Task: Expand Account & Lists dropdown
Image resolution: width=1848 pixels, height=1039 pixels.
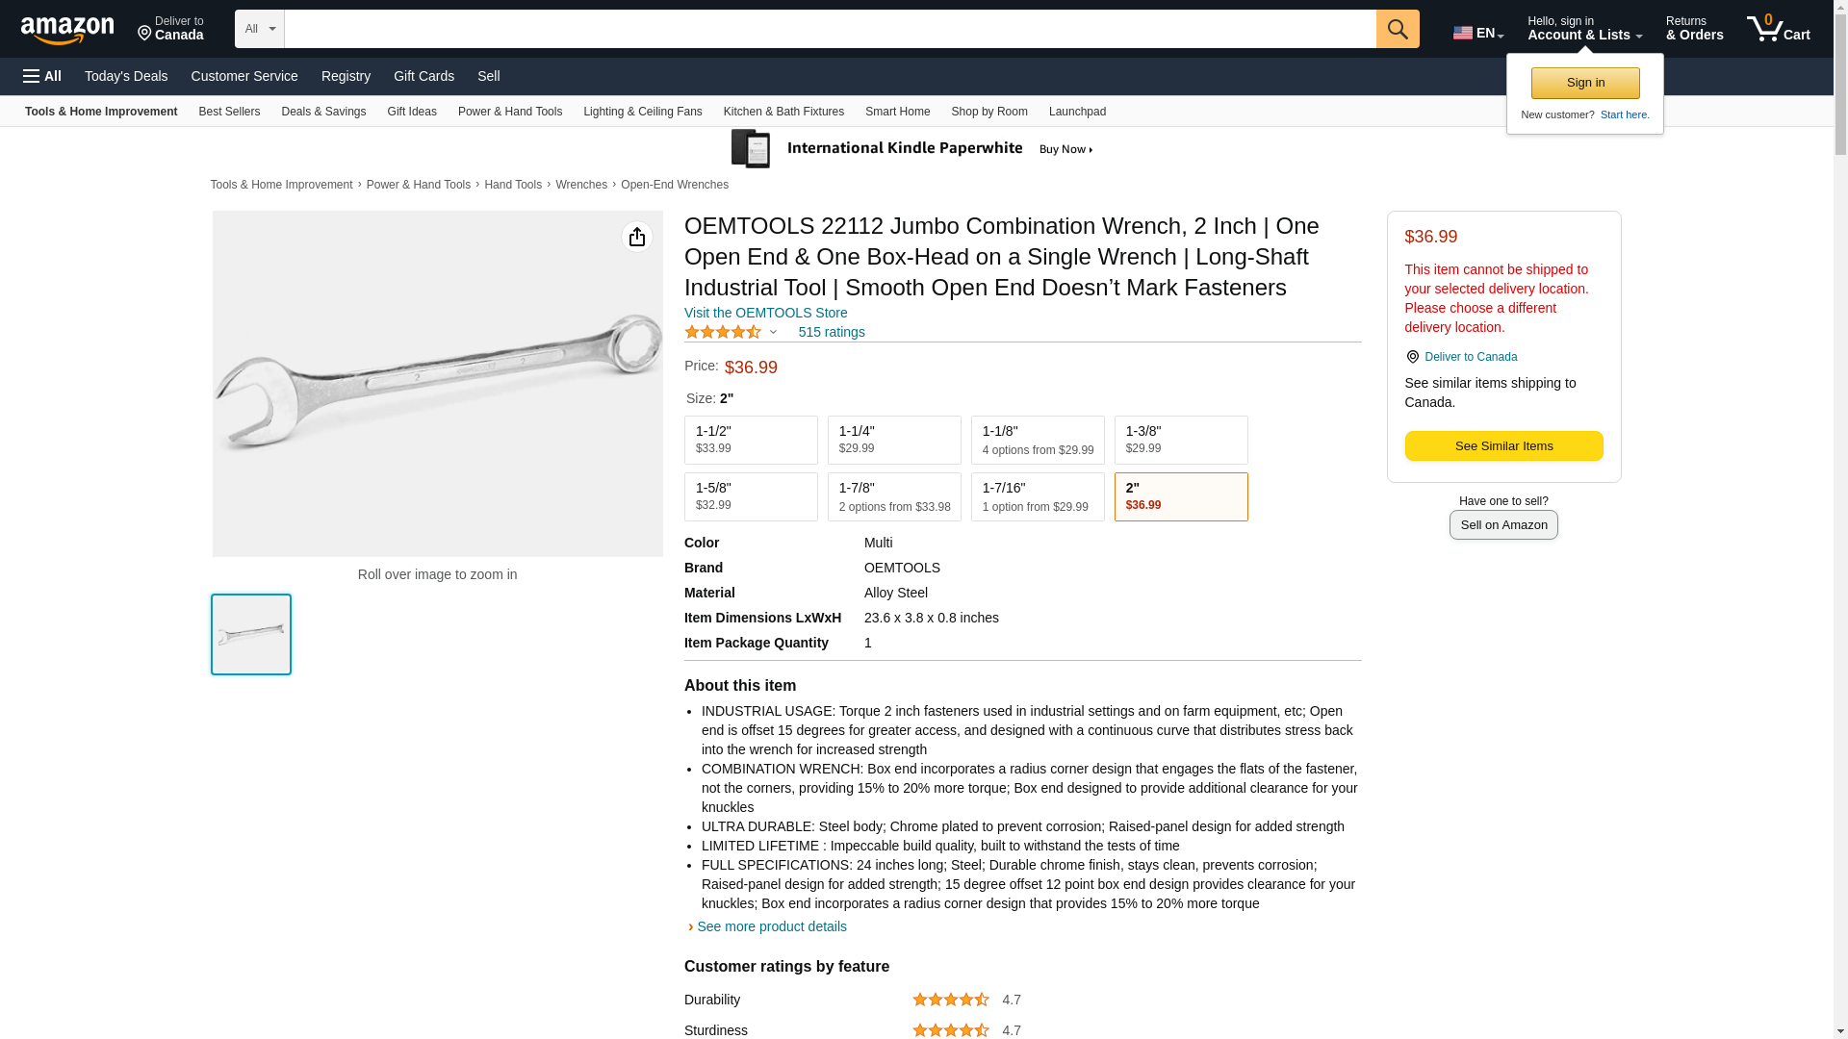Action: [1583, 29]
